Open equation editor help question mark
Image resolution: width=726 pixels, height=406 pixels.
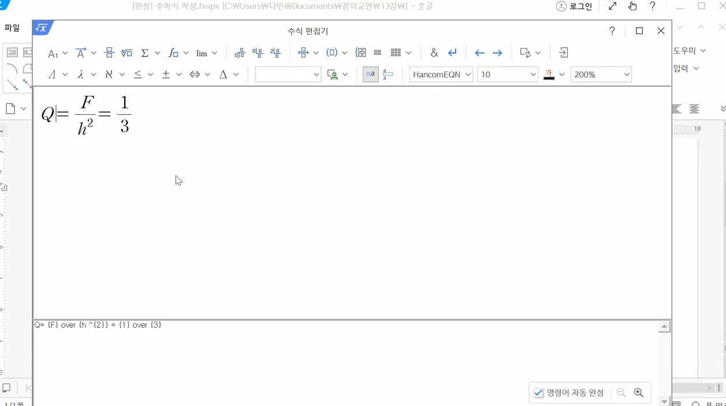(x=612, y=31)
